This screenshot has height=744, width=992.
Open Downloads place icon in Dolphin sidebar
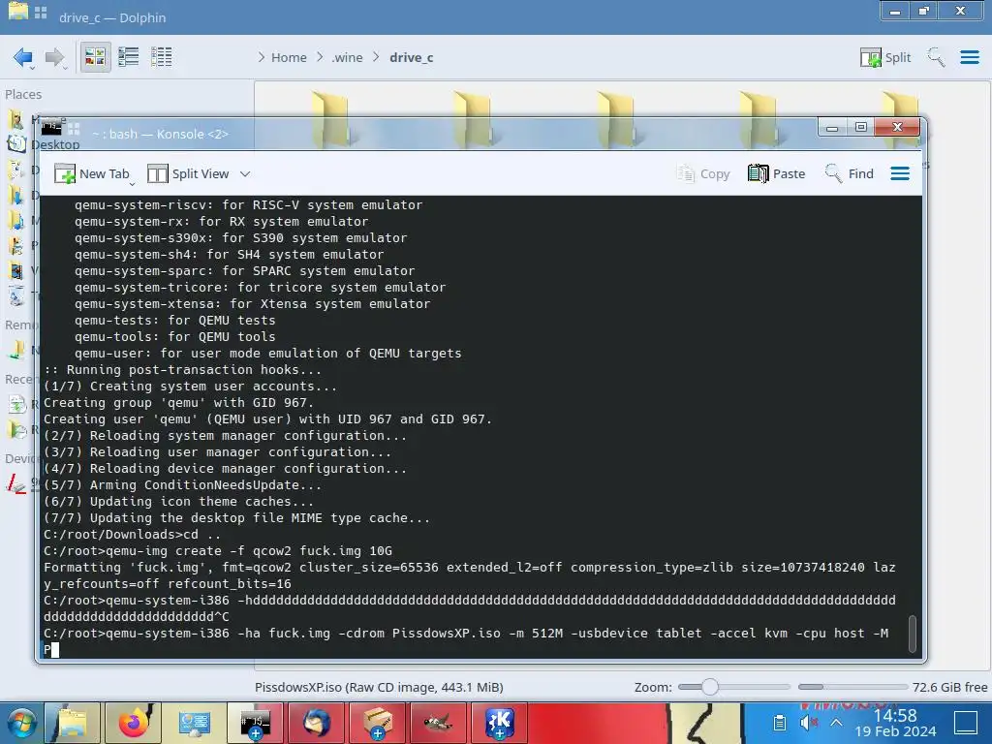point(15,195)
